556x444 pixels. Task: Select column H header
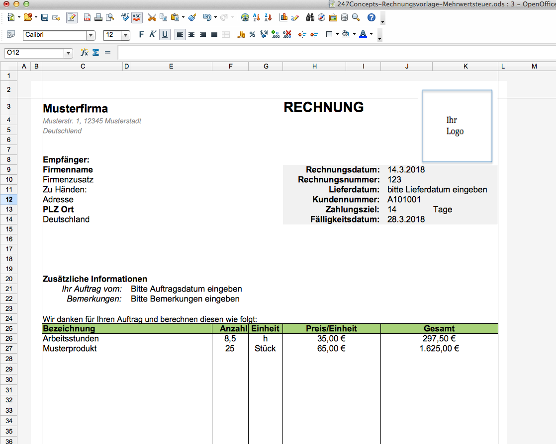pyautogui.click(x=314, y=66)
